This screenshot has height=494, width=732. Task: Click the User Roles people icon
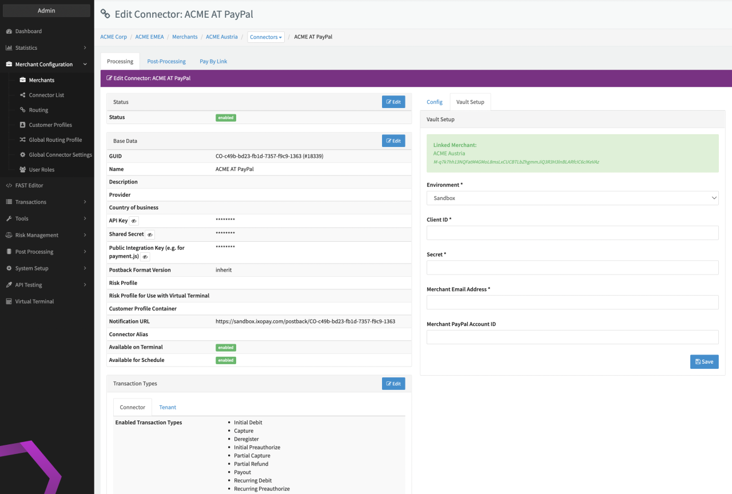click(23, 170)
